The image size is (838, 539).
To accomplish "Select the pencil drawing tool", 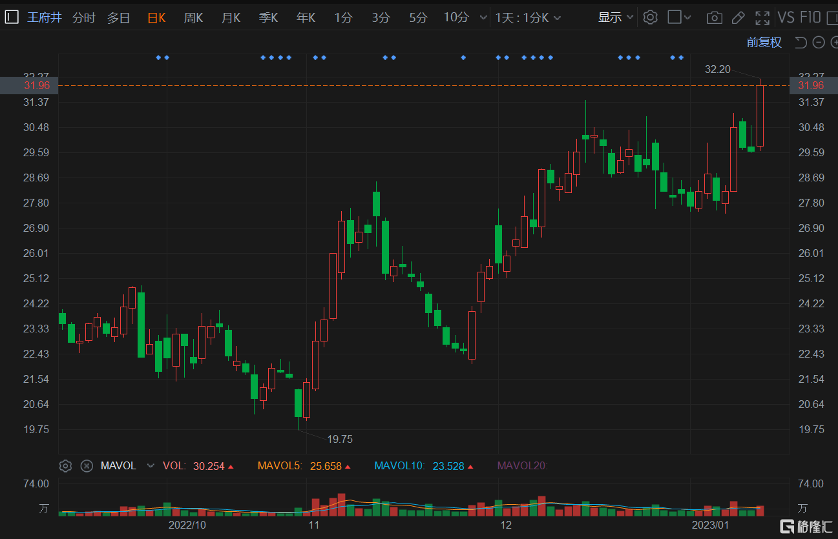I will tap(738, 18).
